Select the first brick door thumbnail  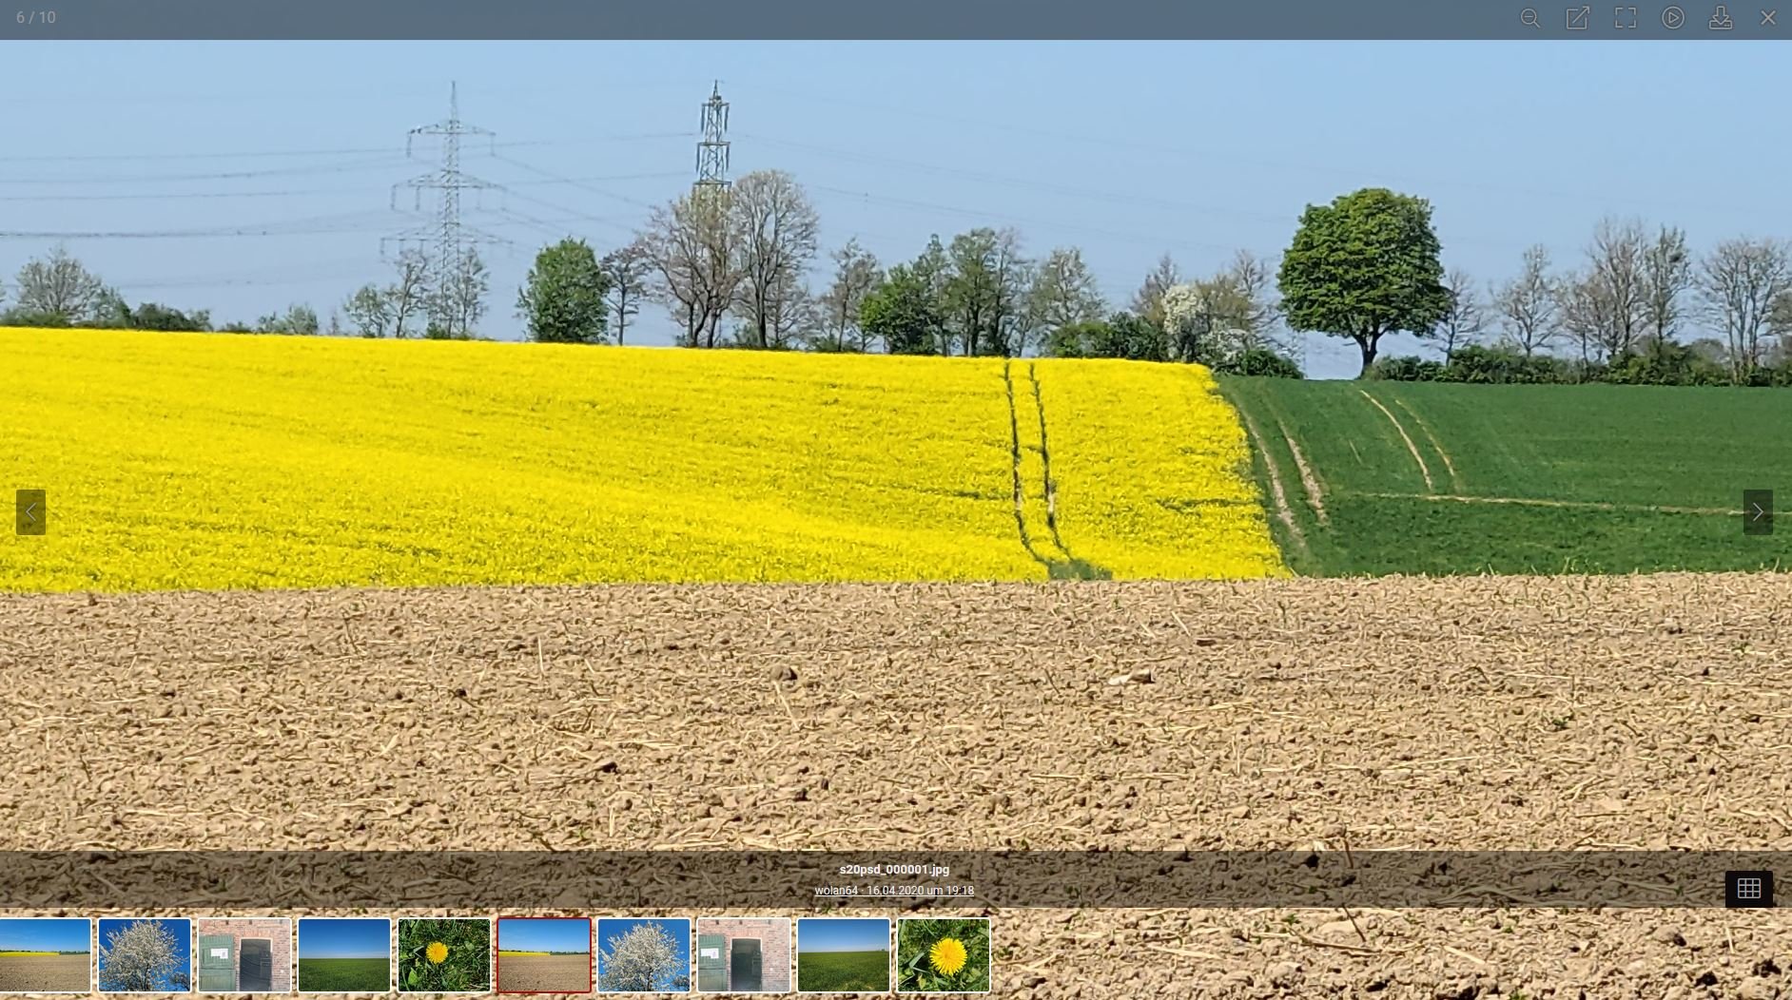(x=244, y=955)
